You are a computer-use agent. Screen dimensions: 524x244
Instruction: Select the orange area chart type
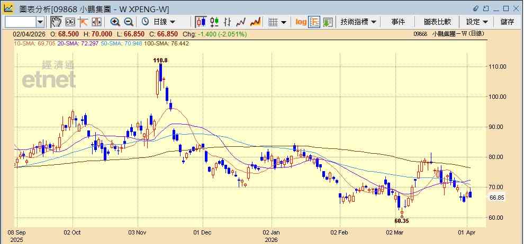point(255,22)
